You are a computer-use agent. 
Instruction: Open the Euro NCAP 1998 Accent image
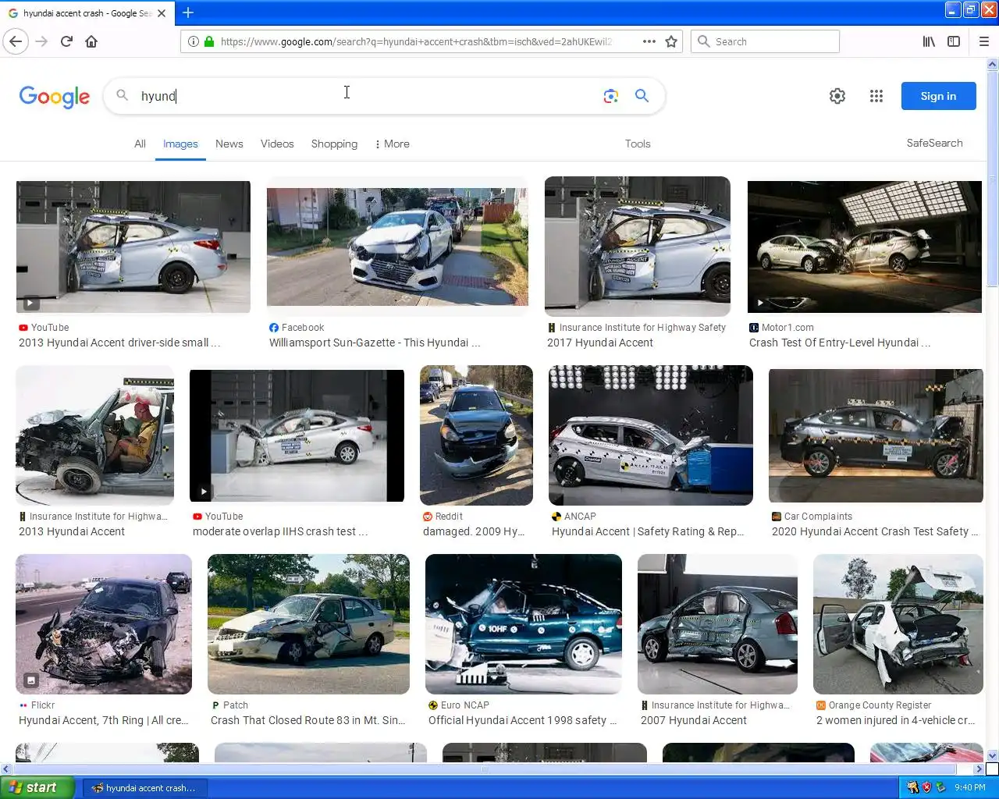pos(524,624)
